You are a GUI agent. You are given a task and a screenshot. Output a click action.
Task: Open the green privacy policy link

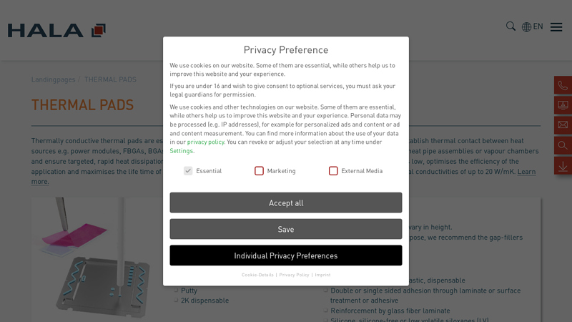pyautogui.click(x=205, y=142)
